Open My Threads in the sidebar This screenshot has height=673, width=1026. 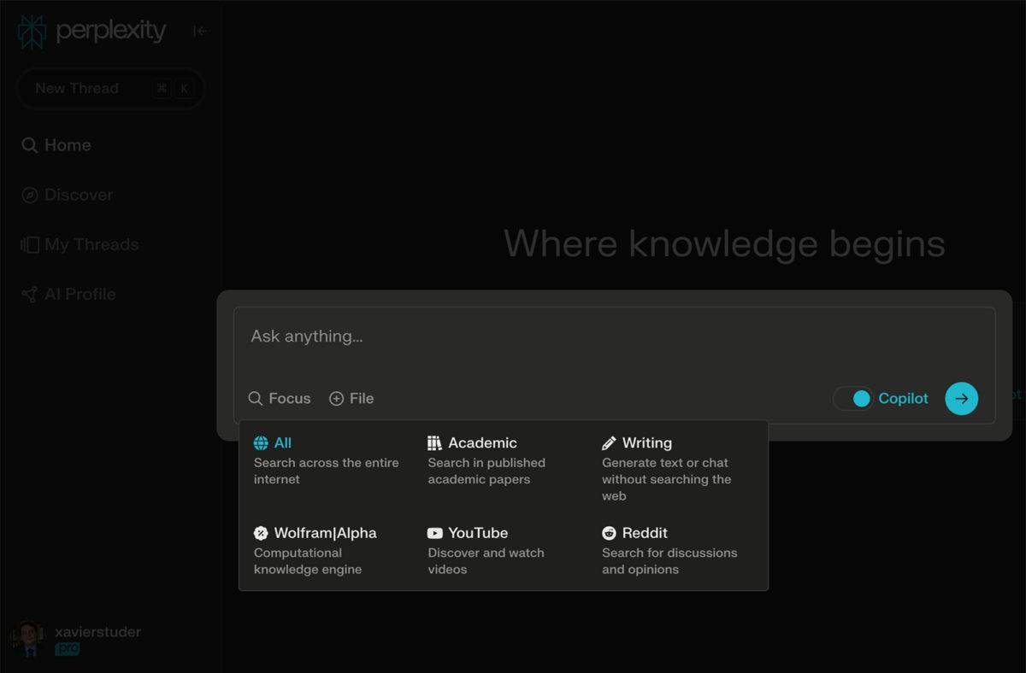80,244
